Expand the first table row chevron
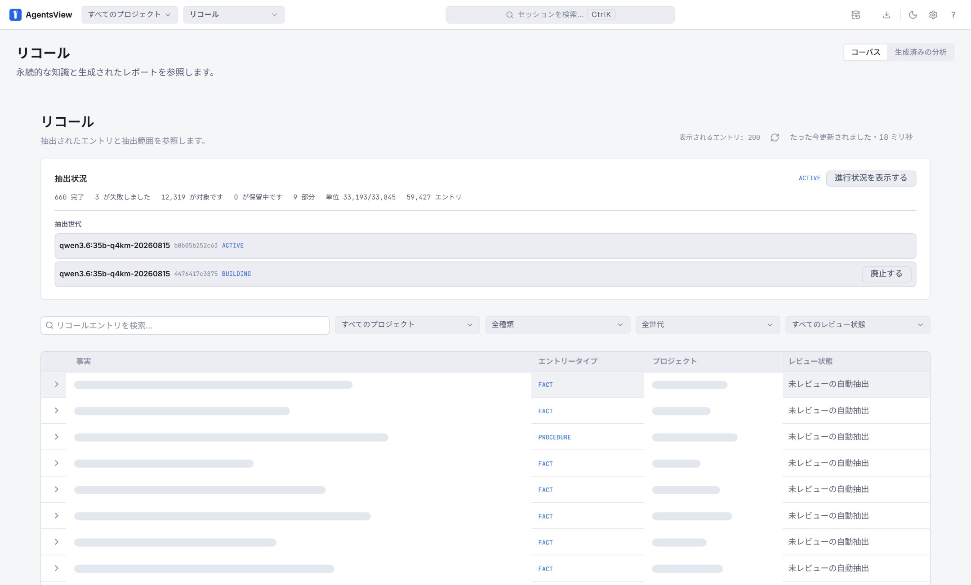Image resolution: width=971 pixels, height=585 pixels. [56, 384]
